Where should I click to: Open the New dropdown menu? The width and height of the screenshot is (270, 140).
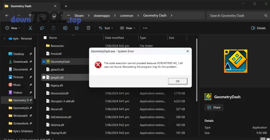13,28
